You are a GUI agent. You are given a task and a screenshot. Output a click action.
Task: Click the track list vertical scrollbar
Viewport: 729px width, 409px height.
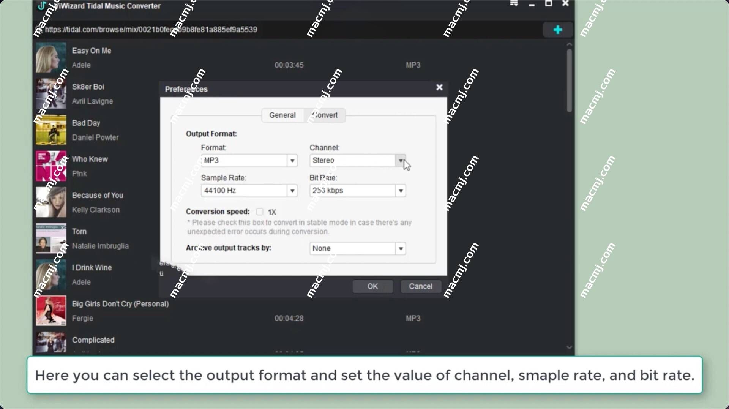pos(569,81)
